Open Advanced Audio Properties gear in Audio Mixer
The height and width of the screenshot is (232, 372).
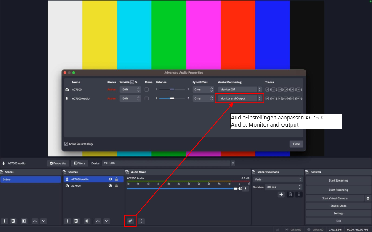[130, 221]
